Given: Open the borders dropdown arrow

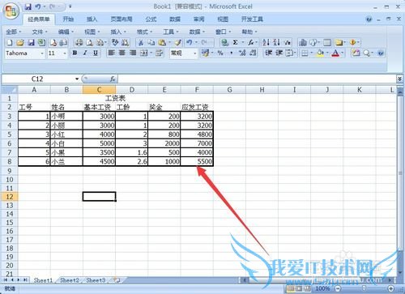Looking at the screenshot, I should pos(311,53).
